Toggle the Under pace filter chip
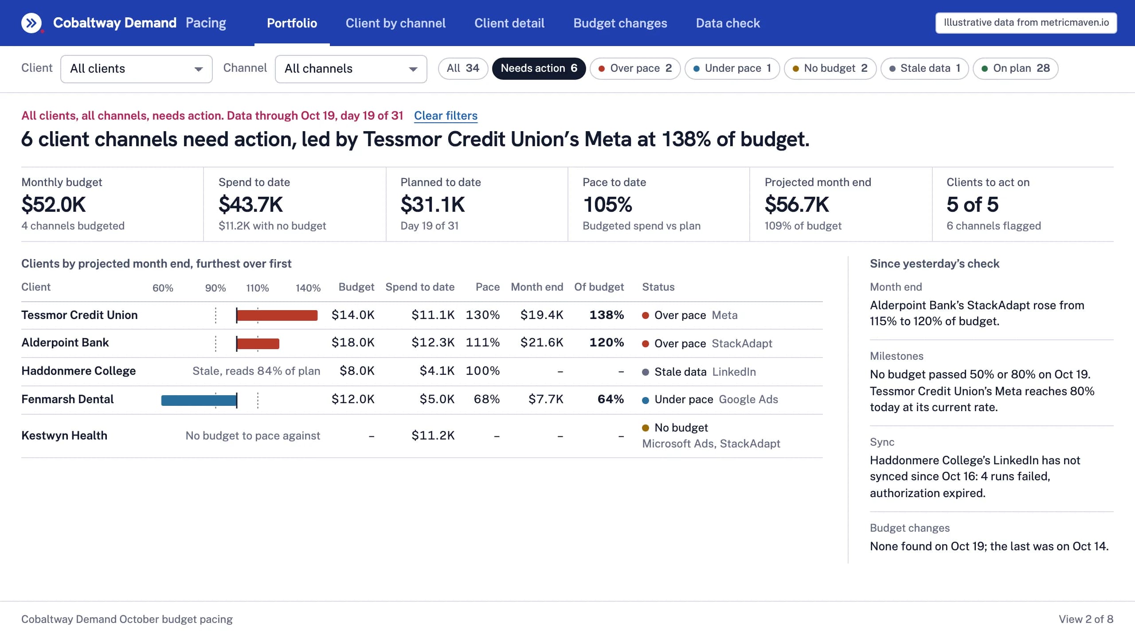Image resolution: width=1135 pixels, height=638 pixels. point(732,69)
